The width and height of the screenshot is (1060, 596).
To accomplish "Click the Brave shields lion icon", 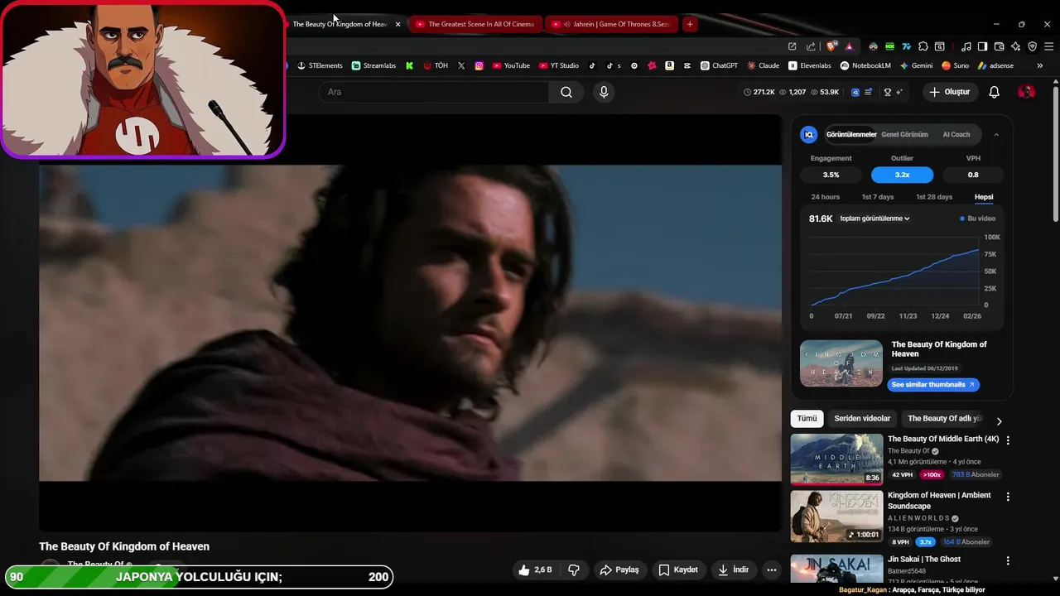I will click(831, 46).
